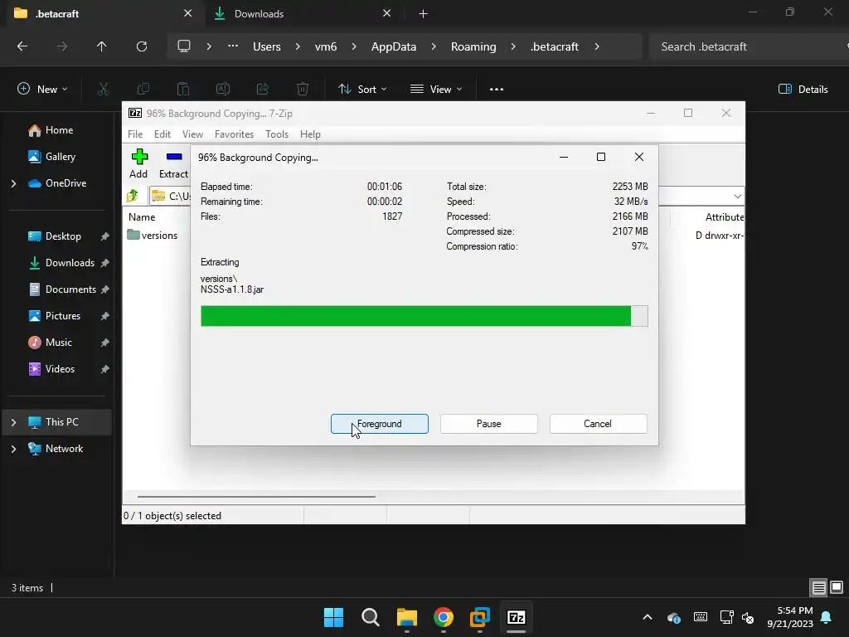Click the PC monitor icon in address bar
The height and width of the screenshot is (637, 849).
pyautogui.click(x=184, y=46)
